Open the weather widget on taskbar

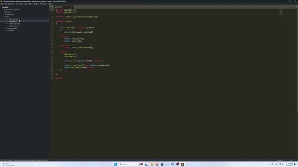[x=8, y=164]
